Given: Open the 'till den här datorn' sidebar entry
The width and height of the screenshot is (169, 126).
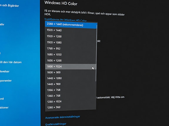Looking at the screenshot, I should (x=11, y=62).
